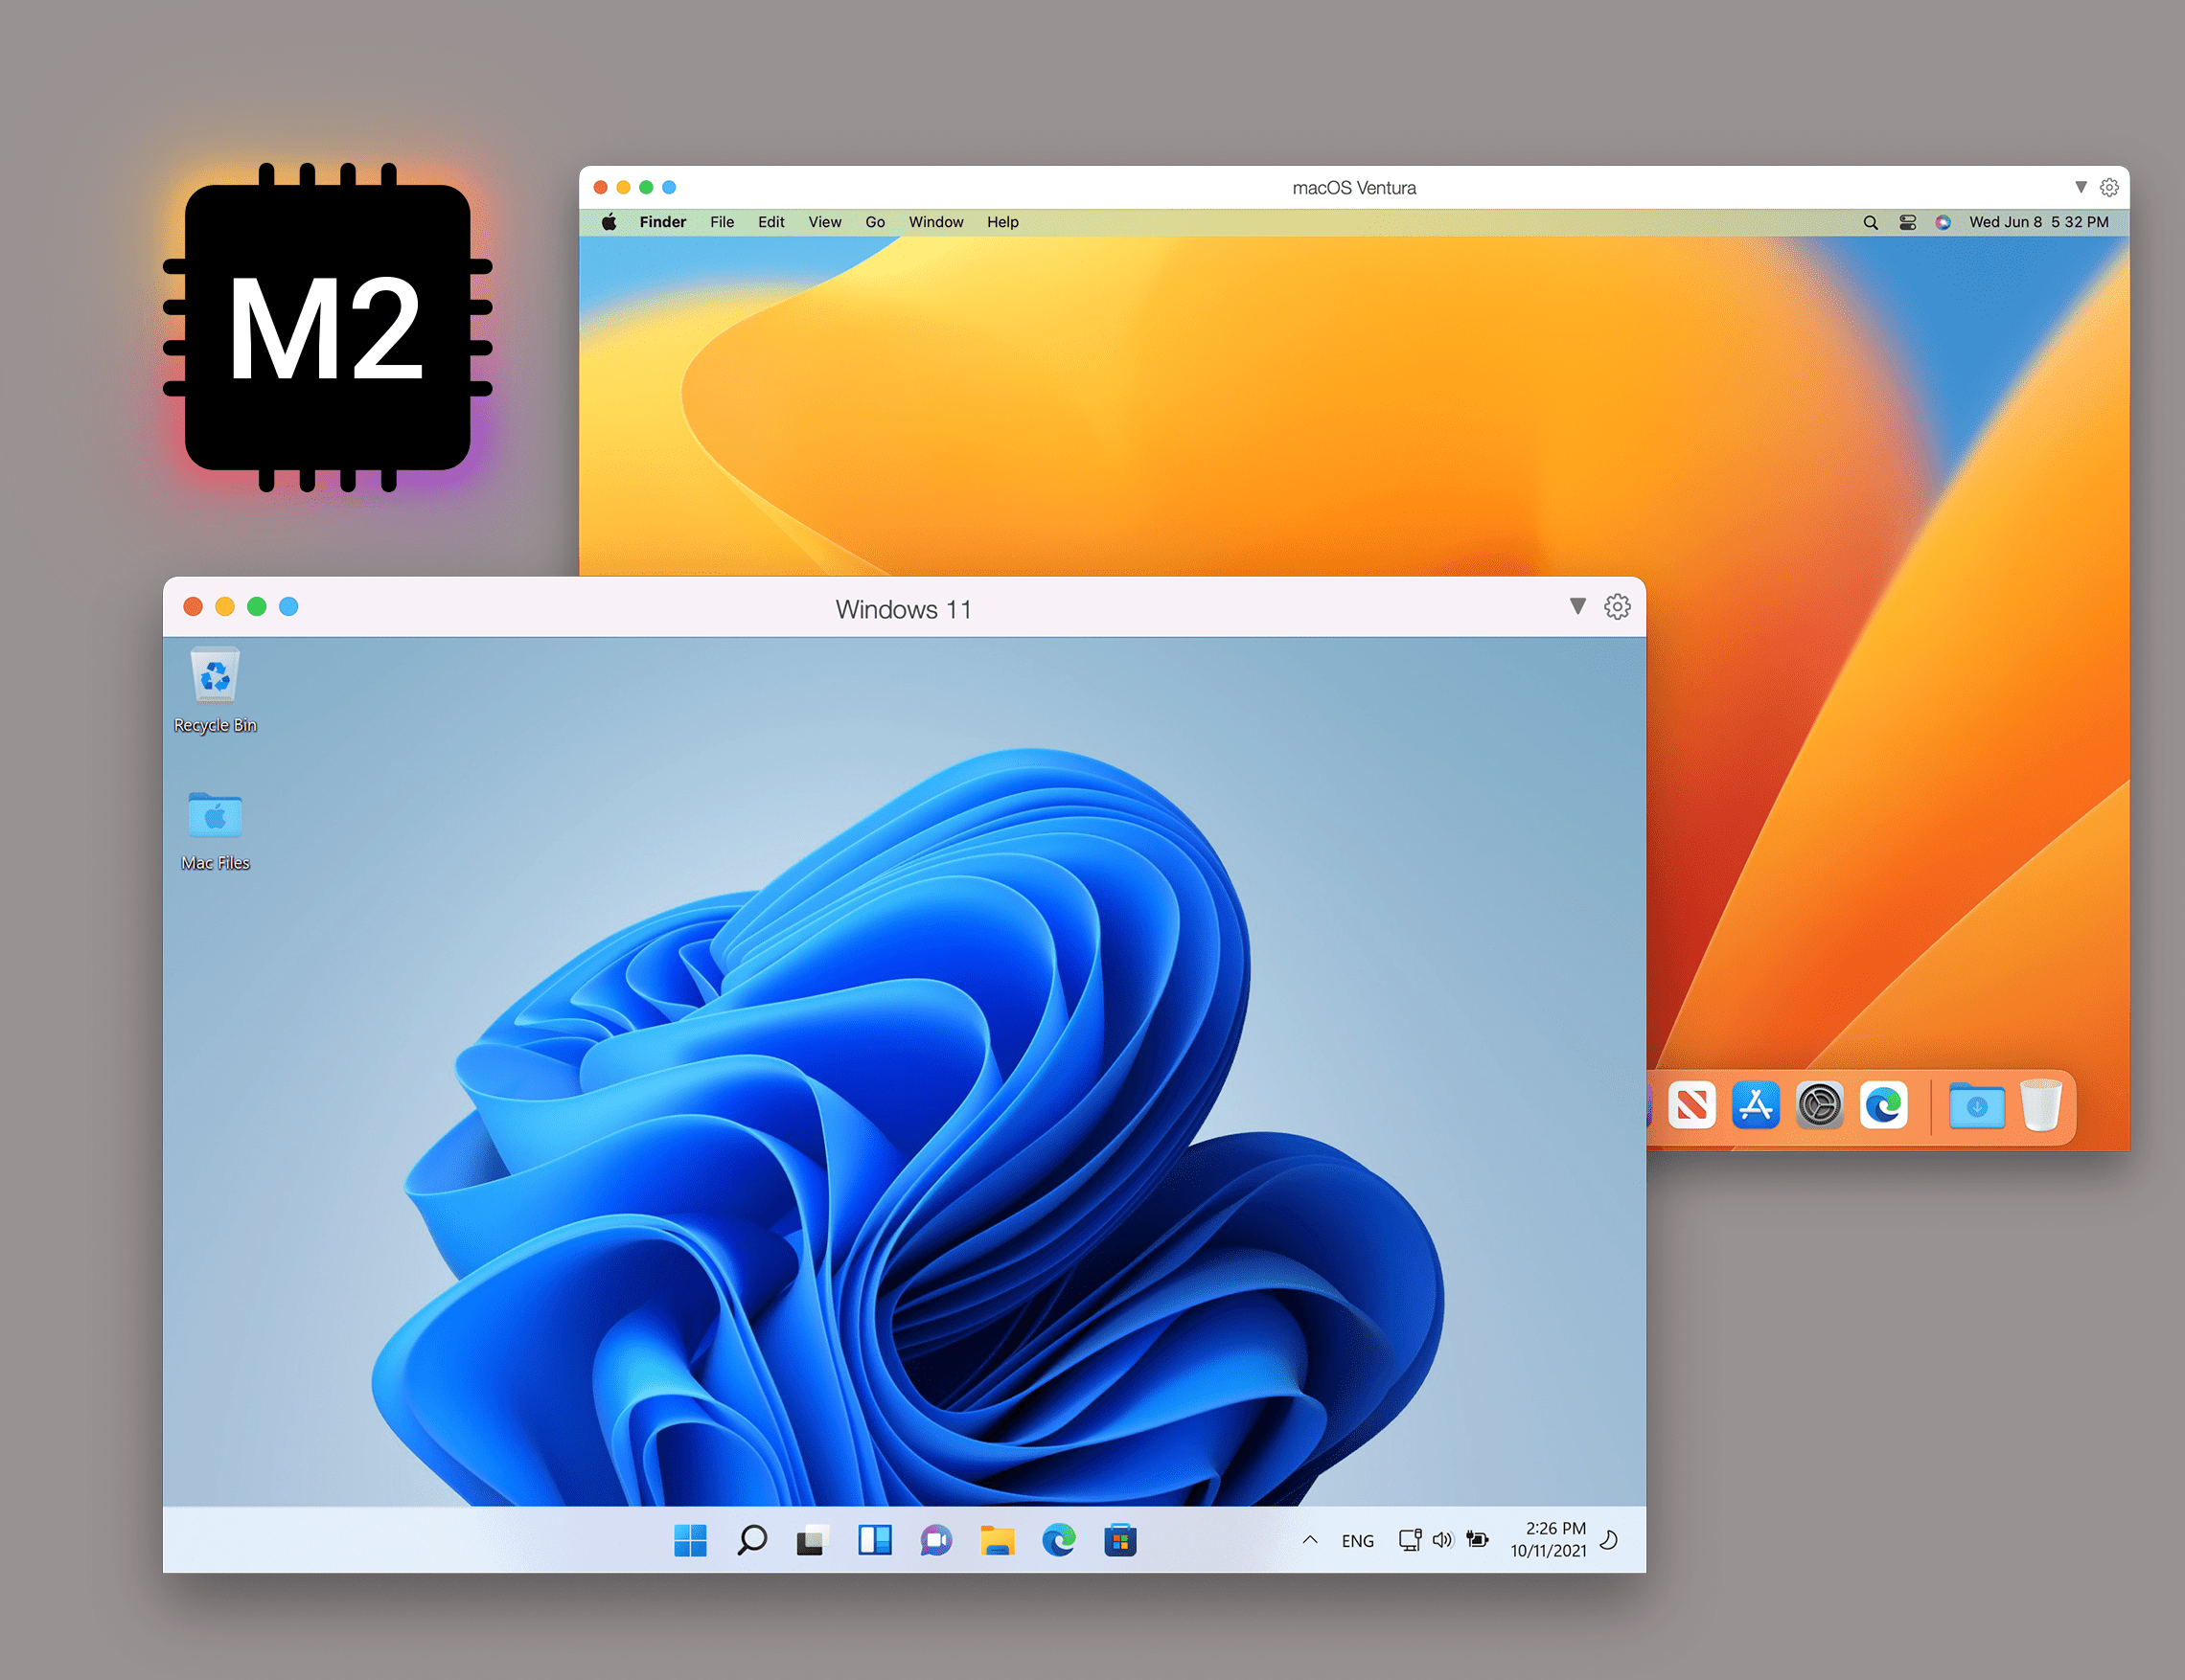Launch Microsoft Edge from Windows taskbar
The height and width of the screenshot is (1680, 2185).
(1059, 1540)
